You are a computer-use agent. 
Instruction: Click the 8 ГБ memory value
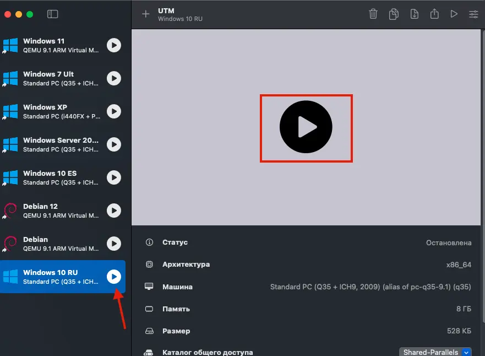[464, 309]
